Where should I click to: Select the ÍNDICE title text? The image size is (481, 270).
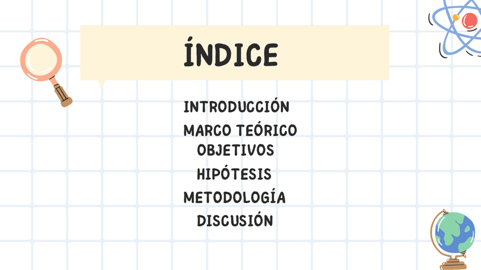pos(231,54)
